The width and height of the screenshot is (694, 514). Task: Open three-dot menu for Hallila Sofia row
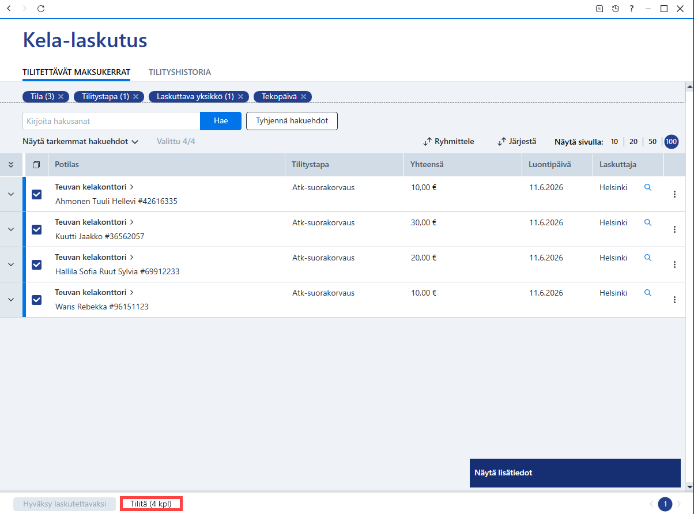click(x=674, y=264)
